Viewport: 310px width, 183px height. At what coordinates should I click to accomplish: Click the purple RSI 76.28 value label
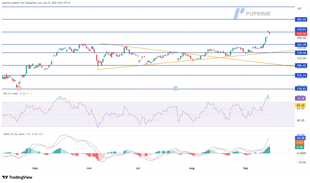coord(302,98)
